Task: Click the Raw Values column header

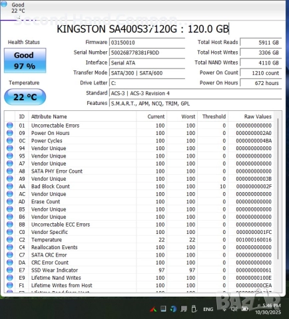Action: tap(251, 116)
